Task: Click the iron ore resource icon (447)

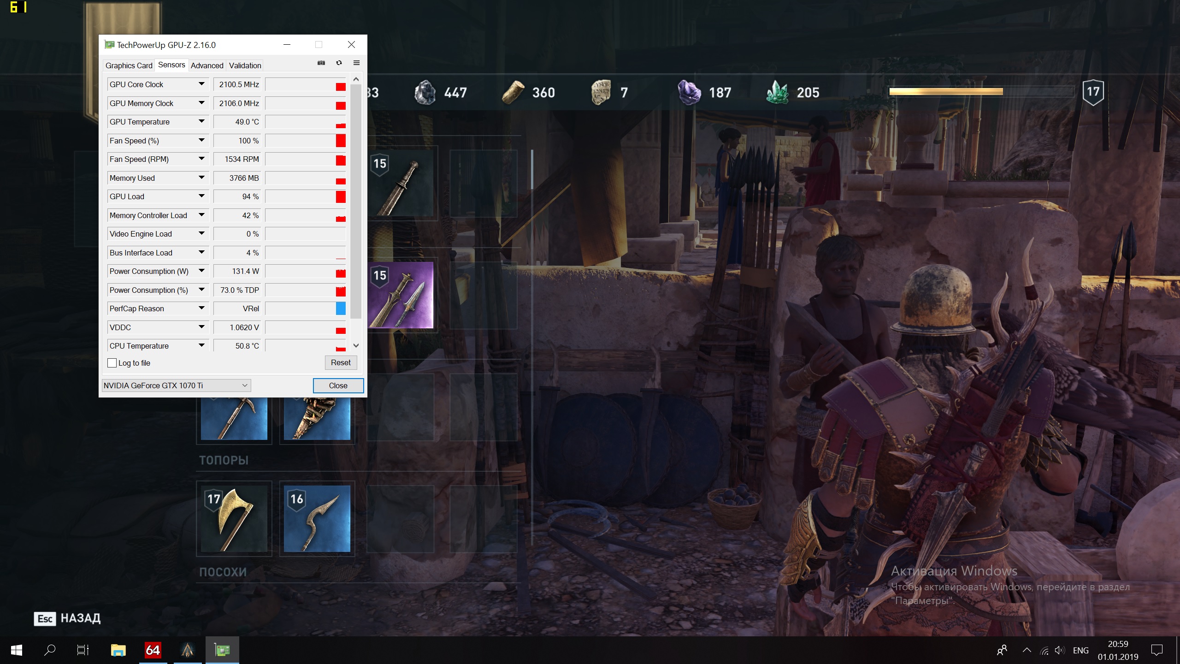Action: (425, 92)
